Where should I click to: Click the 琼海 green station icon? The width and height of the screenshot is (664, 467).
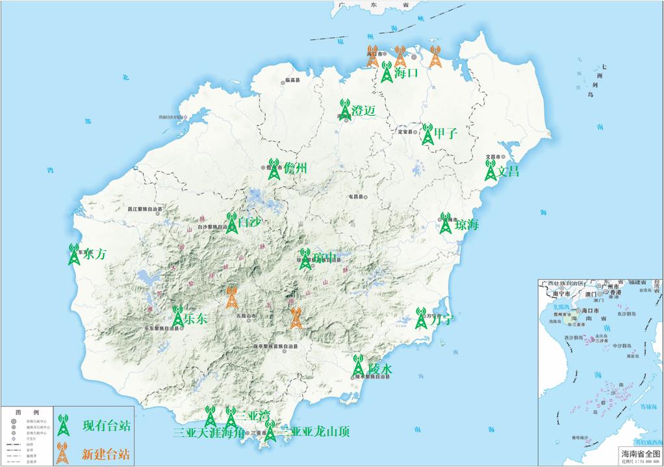446,223
